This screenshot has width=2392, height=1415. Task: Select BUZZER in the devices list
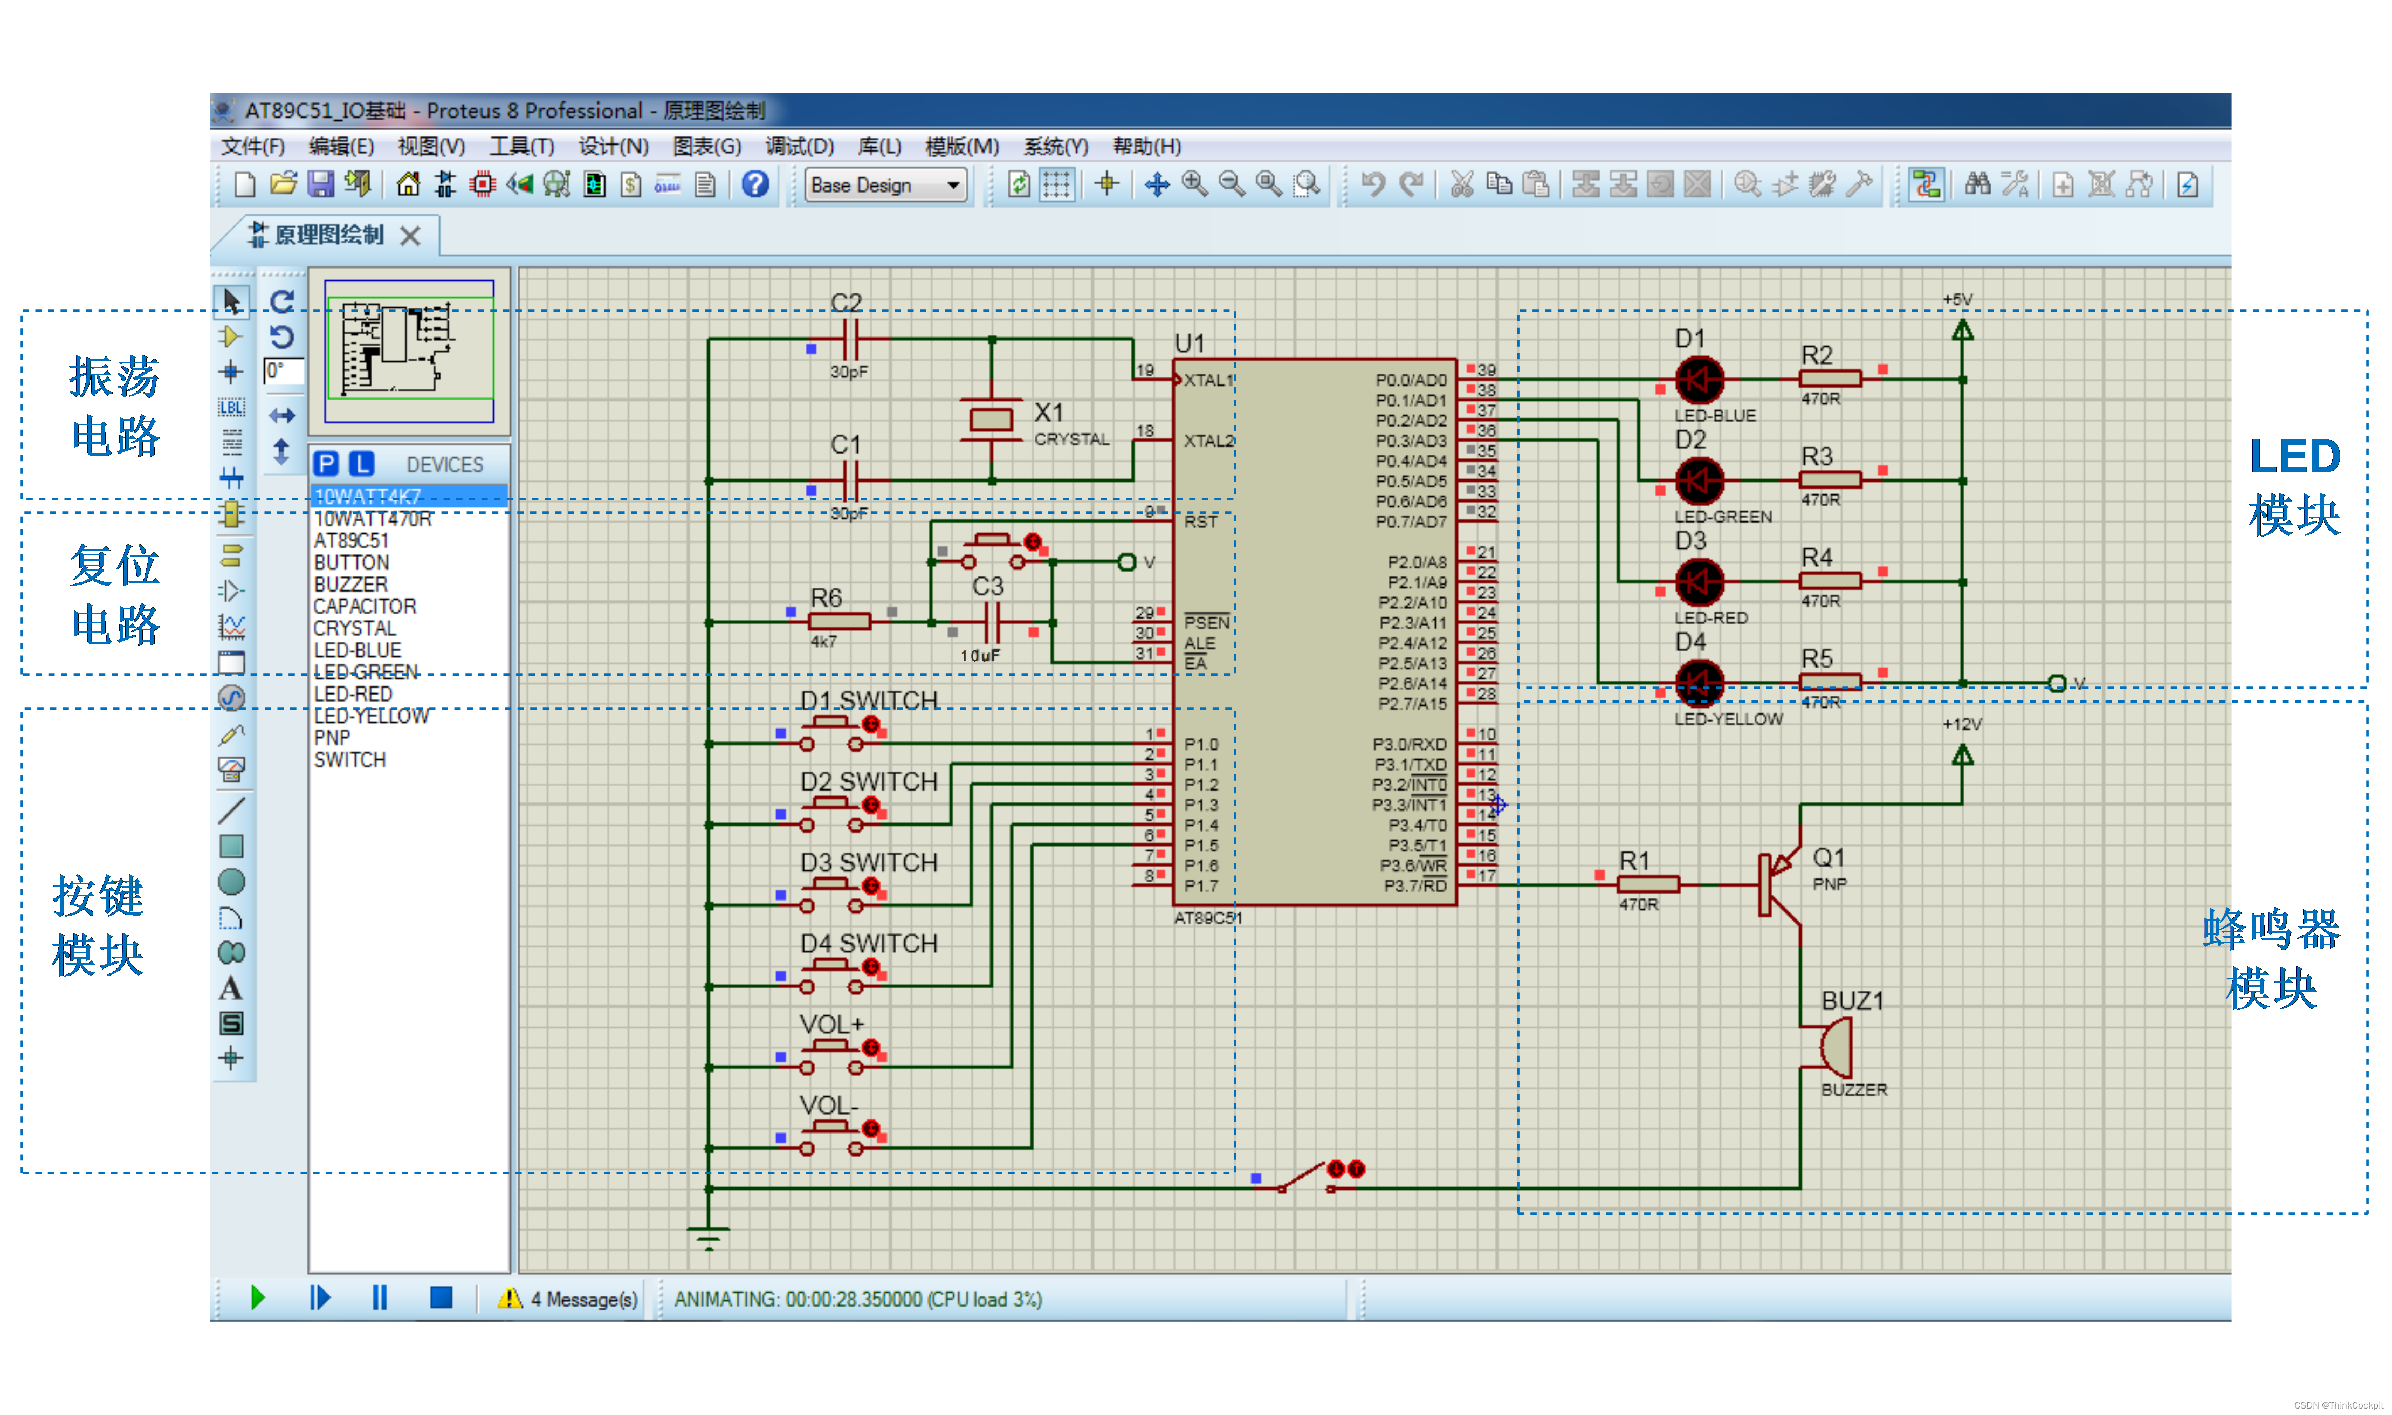pyautogui.click(x=350, y=585)
